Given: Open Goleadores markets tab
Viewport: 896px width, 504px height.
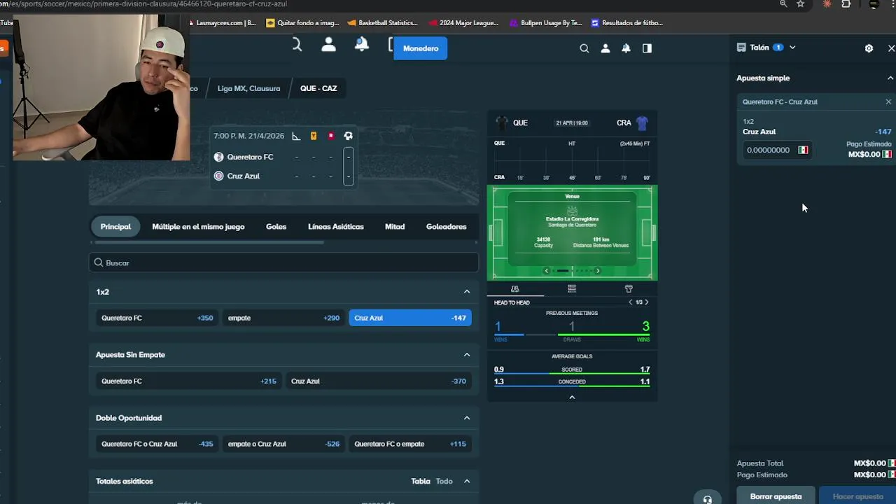Looking at the screenshot, I should point(446,227).
